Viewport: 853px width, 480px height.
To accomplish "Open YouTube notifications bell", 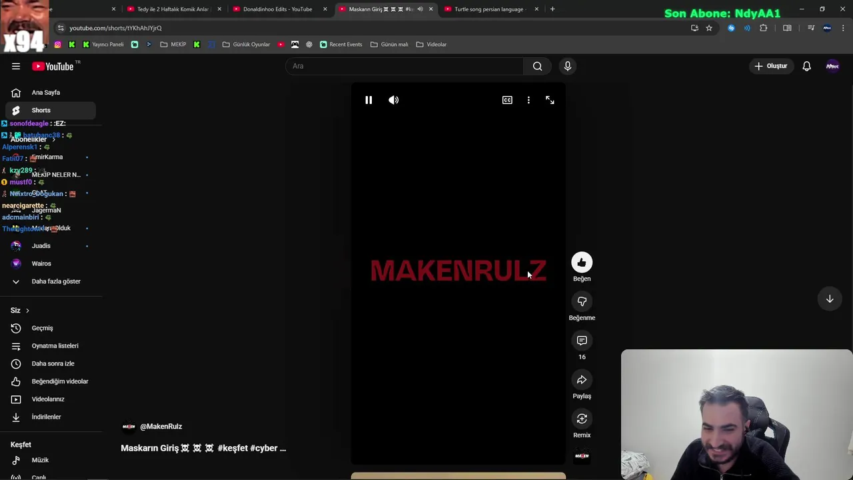I will (806, 66).
